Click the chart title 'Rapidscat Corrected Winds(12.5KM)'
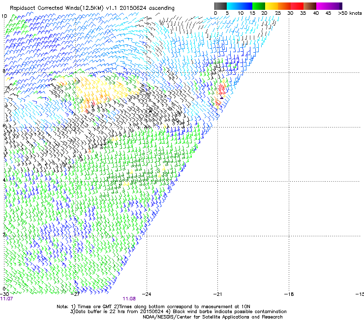This screenshot has height=320, width=364. point(57,8)
